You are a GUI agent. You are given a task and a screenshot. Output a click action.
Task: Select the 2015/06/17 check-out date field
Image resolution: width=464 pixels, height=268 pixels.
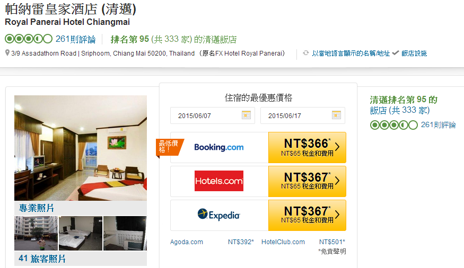303,115
